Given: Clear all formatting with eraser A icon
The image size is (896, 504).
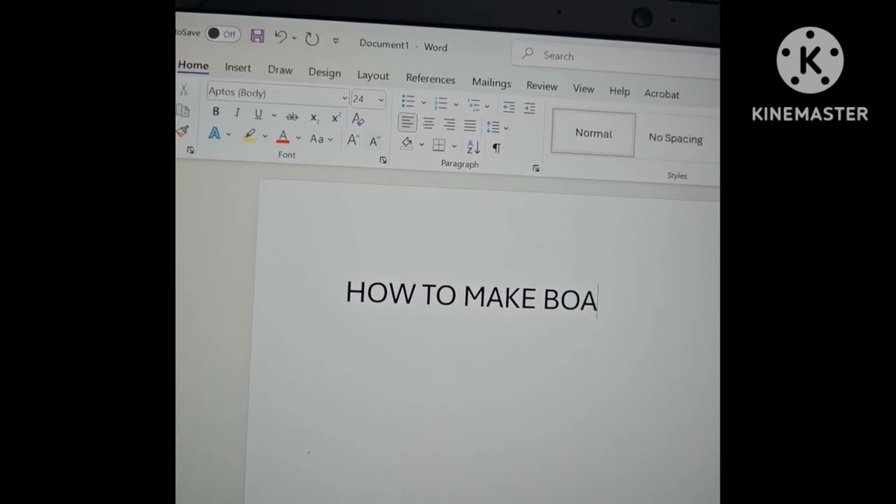Looking at the screenshot, I should 358,120.
